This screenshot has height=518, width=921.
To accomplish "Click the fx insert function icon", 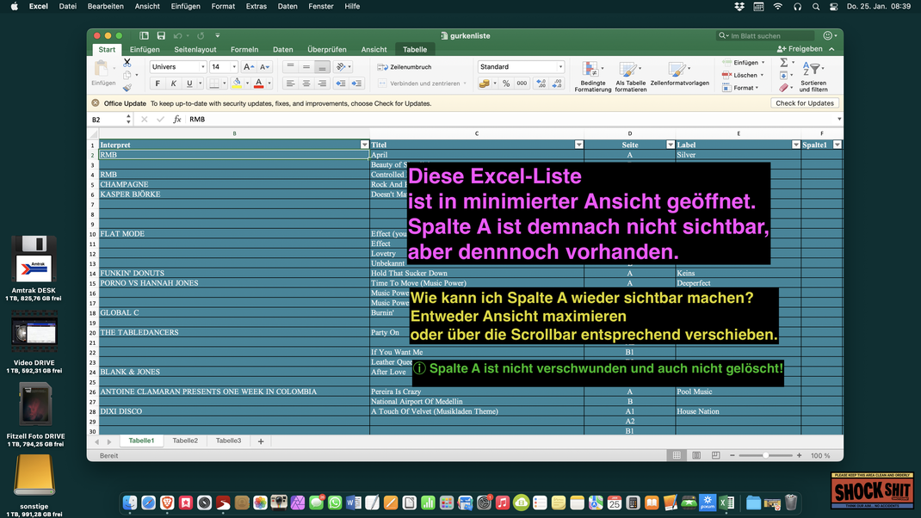I will 176,120.
